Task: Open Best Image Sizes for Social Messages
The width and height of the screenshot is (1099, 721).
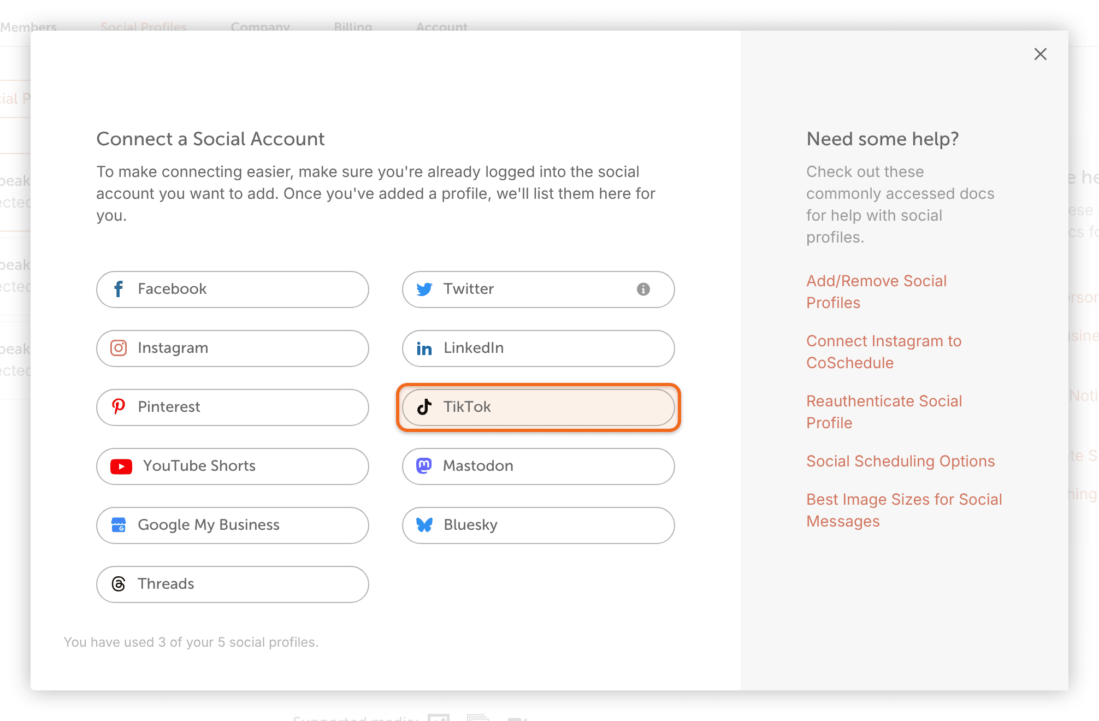Action: 905,510
